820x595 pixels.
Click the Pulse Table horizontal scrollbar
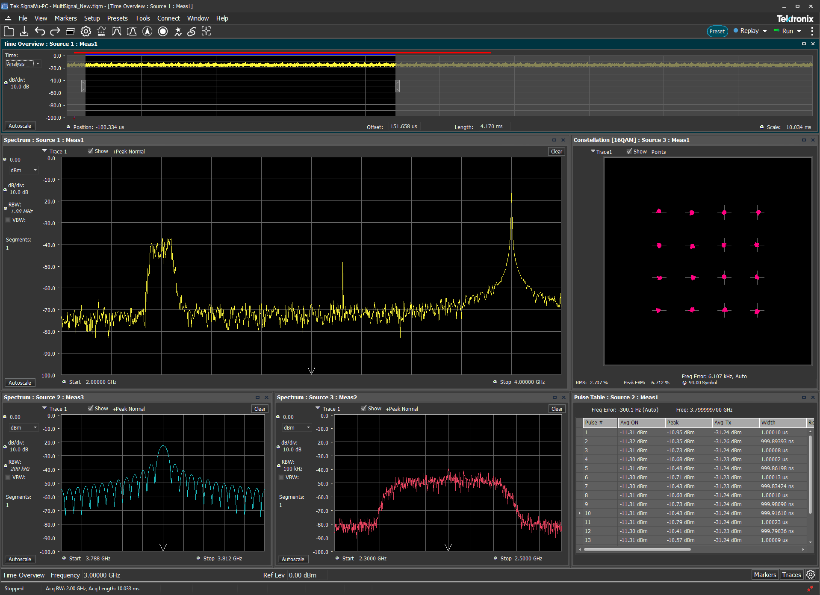tap(637, 550)
